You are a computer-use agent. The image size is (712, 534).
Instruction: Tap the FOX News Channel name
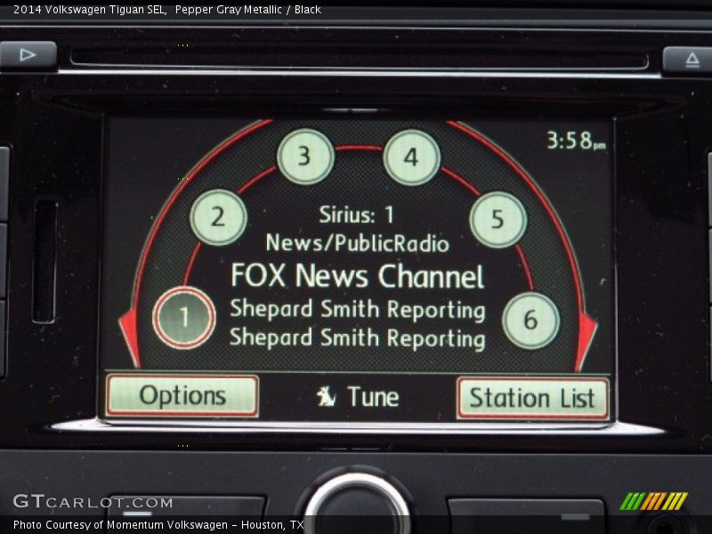point(358,276)
